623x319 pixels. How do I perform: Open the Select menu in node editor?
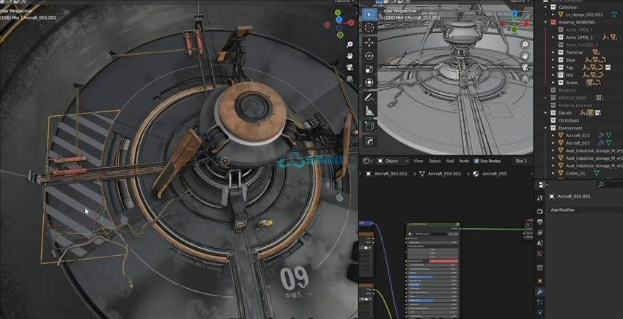[435, 161]
